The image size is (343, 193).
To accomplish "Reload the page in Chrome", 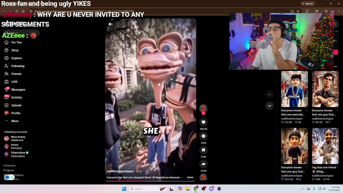I will pos(17,11).
